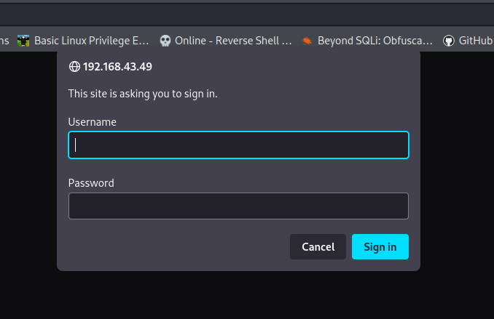
Task: Click the 192.168.43.49 host address text
Action: pos(117,67)
